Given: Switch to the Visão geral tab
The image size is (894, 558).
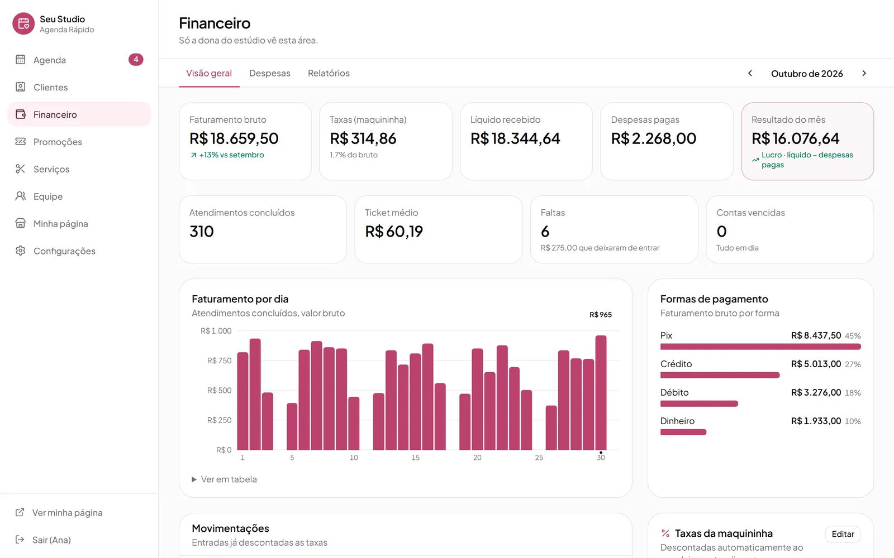Looking at the screenshot, I should (x=209, y=73).
